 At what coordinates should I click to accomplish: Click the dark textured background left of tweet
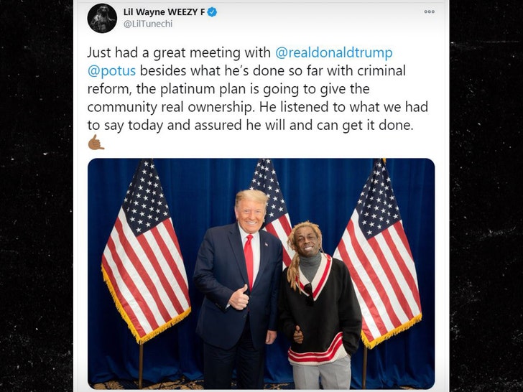point(36,196)
